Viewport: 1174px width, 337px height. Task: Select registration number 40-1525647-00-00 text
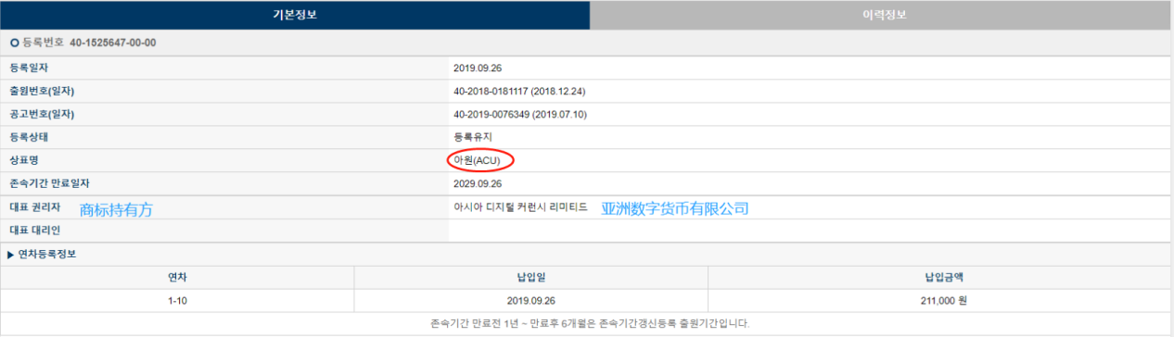coord(113,43)
